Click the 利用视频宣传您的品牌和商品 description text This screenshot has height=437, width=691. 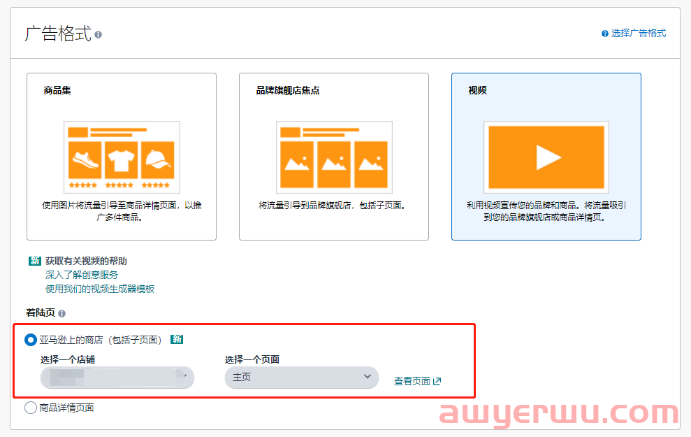(546, 211)
